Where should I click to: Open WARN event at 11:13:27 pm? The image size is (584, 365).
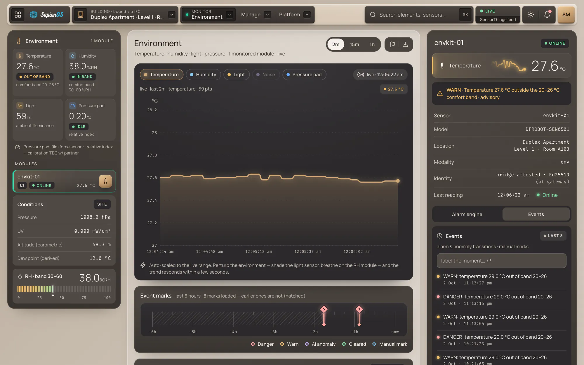coord(501,279)
